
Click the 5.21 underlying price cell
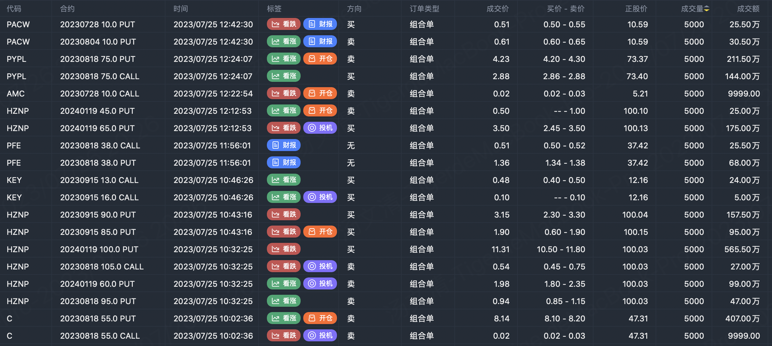click(640, 93)
